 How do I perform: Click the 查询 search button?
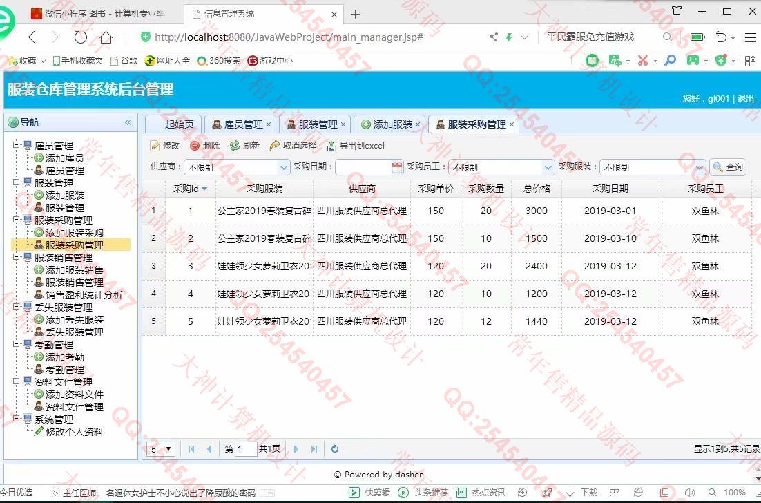(728, 167)
